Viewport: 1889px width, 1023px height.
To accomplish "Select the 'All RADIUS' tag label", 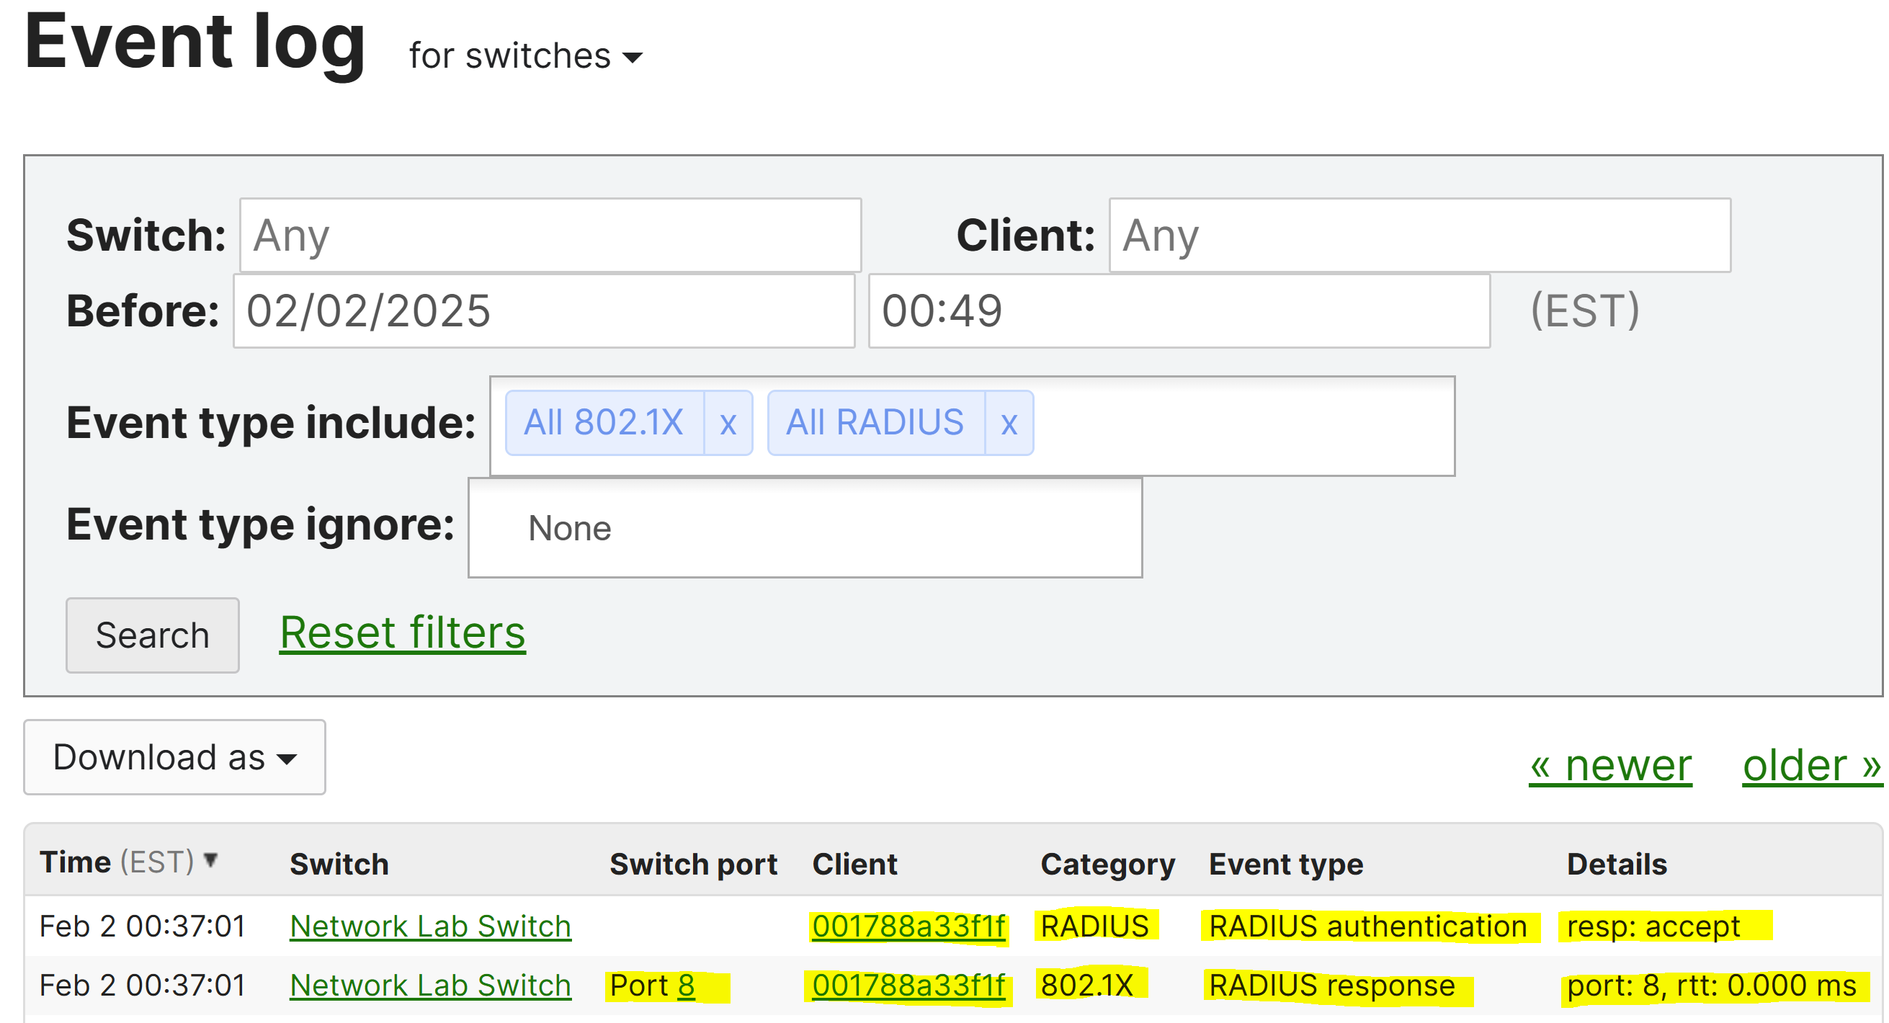I will pyautogui.click(x=875, y=423).
